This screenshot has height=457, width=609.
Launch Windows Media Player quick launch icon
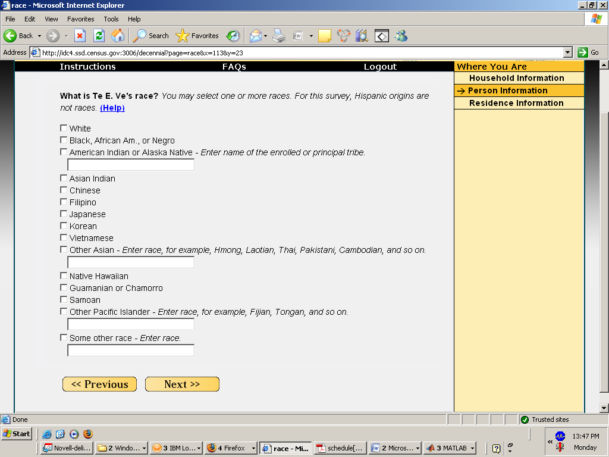(x=74, y=434)
